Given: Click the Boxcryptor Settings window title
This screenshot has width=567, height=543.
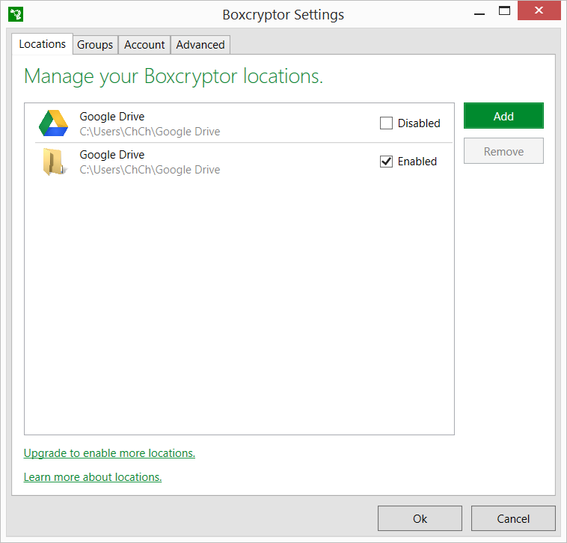Looking at the screenshot, I should pyautogui.click(x=283, y=15).
